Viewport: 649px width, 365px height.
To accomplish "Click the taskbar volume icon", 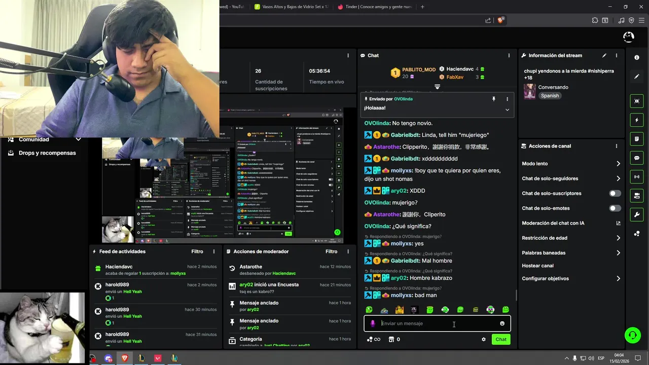I will pyautogui.click(x=591, y=358).
